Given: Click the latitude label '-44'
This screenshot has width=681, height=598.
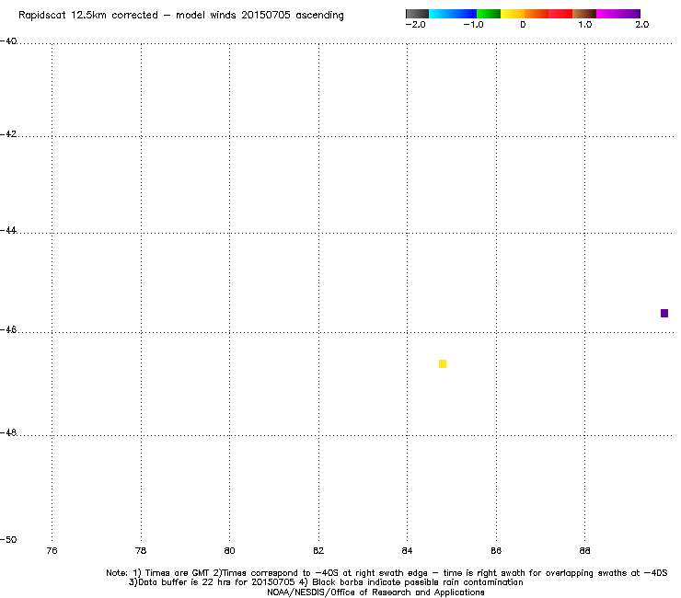Looking at the screenshot, I should point(8,231).
